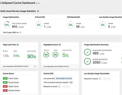122x95 pixels.
Task: Open the link icon beside Last requested
Action: 35,66
